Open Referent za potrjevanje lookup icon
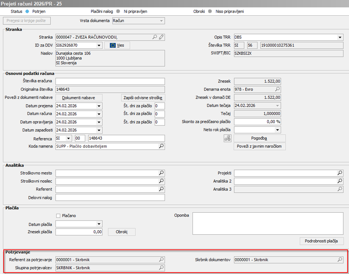The width and height of the screenshot is (349, 274). click(x=161, y=260)
